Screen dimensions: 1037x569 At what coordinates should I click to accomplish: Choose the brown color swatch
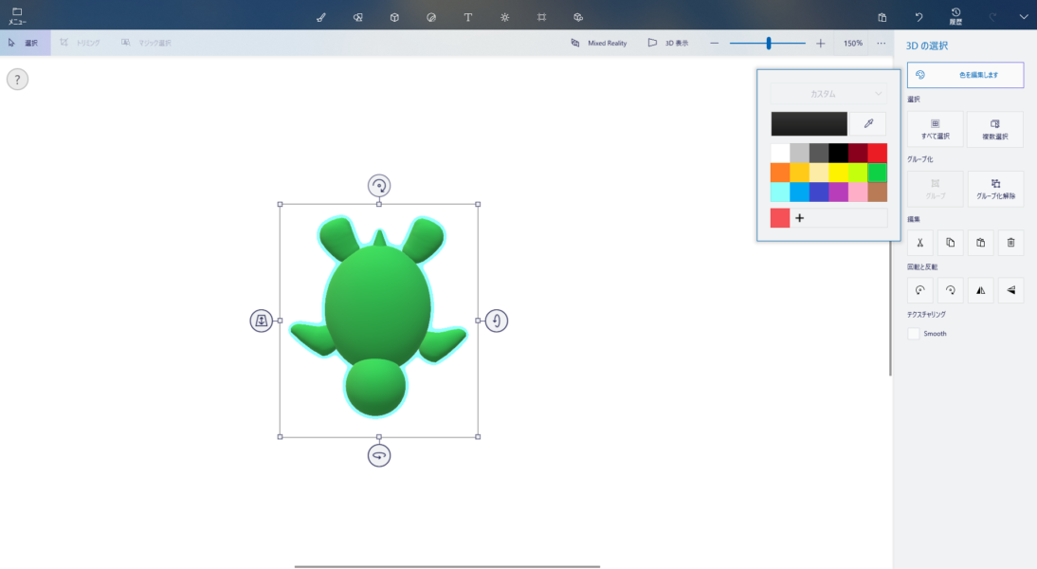[878, 192]
